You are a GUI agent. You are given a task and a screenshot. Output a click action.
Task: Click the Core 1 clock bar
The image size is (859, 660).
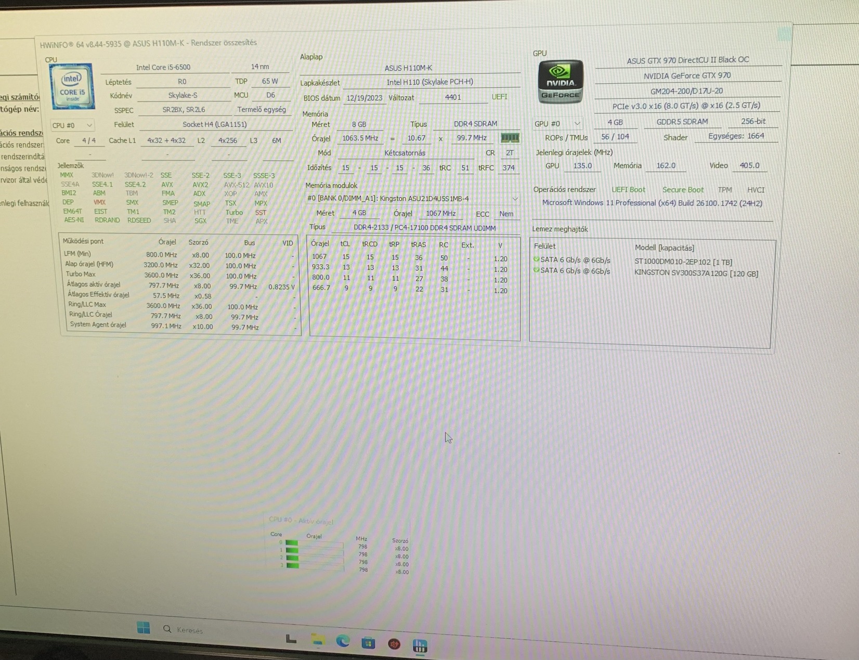pos(314,550)
